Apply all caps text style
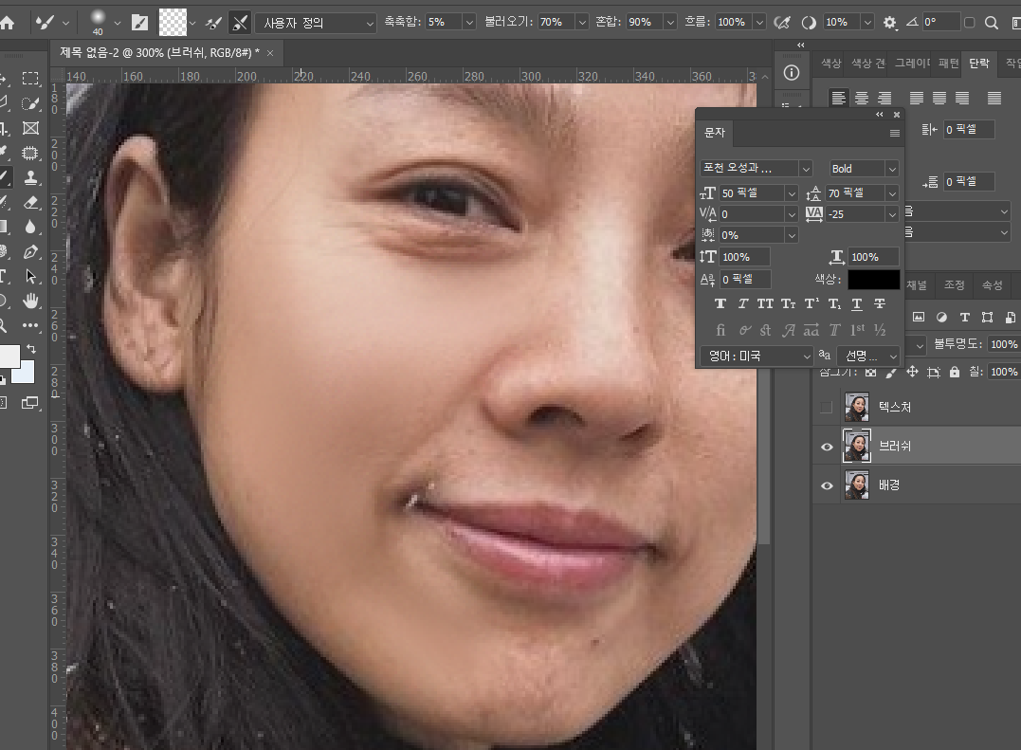Viewport: 1021px width, 750px height. coord(765,304)
